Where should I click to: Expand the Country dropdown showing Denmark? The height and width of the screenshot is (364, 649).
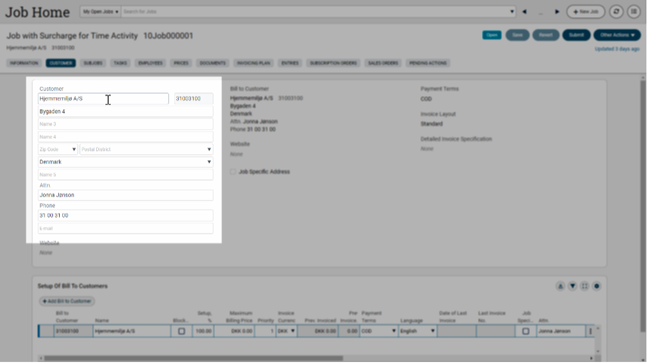point(209,162)
